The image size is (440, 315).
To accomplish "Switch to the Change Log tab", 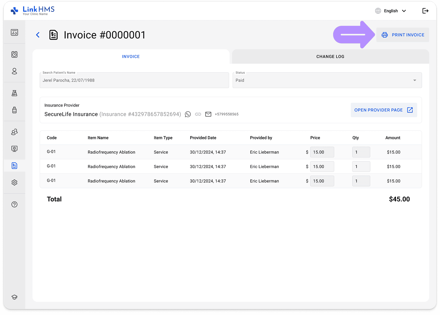I will coord(330,56).
